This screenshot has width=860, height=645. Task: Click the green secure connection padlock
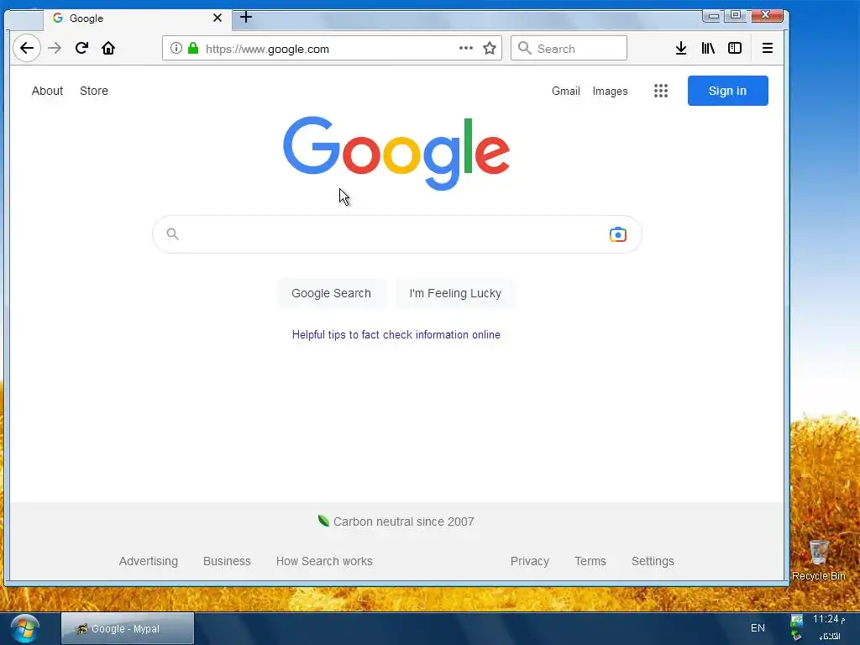click(x=193, y=48)
